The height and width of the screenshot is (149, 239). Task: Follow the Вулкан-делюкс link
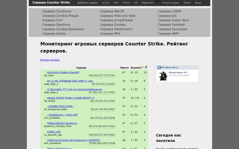coord(50,60)
